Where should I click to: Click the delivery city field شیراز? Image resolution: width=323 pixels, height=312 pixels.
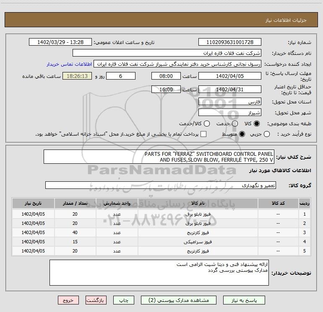230,113
